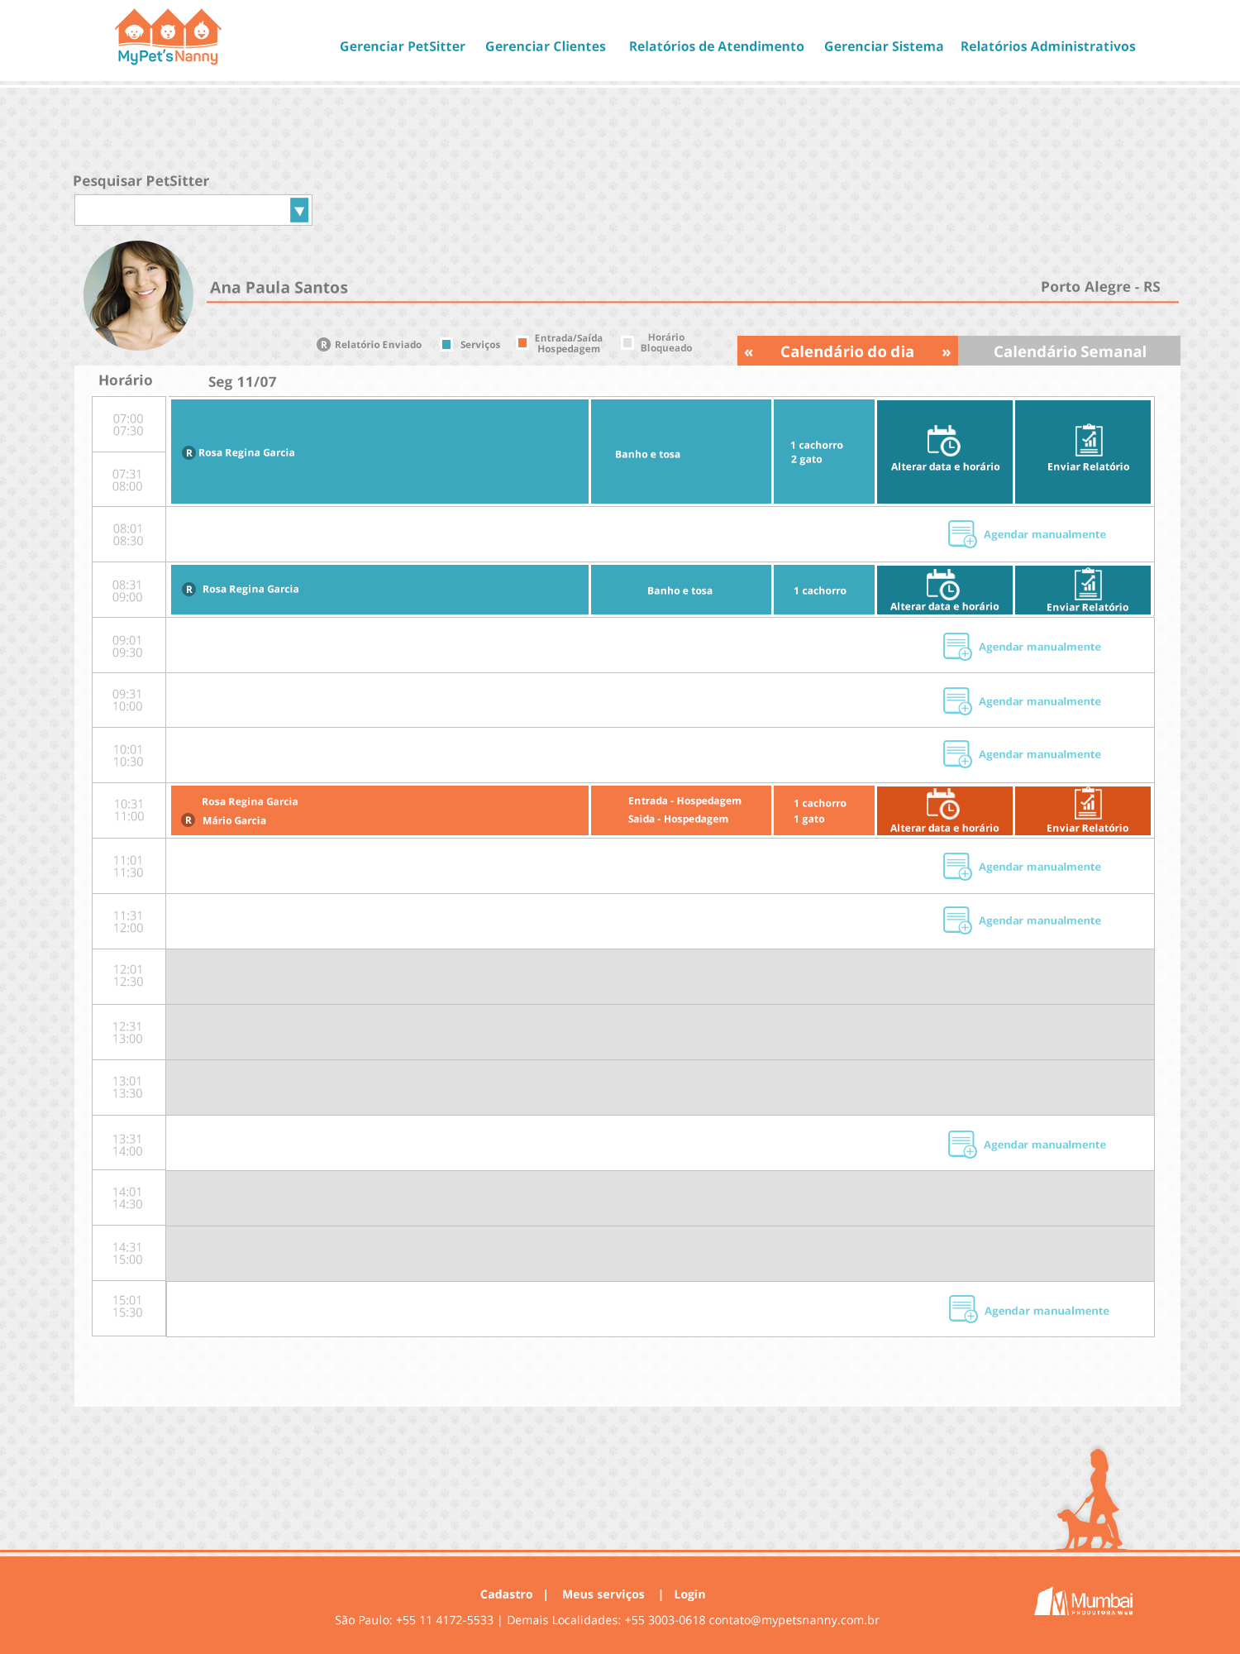Click the Mumbai logo in footer
Image resolution: width=1240 pixels, height=1654 pixels.
tap(1084, 1601)
